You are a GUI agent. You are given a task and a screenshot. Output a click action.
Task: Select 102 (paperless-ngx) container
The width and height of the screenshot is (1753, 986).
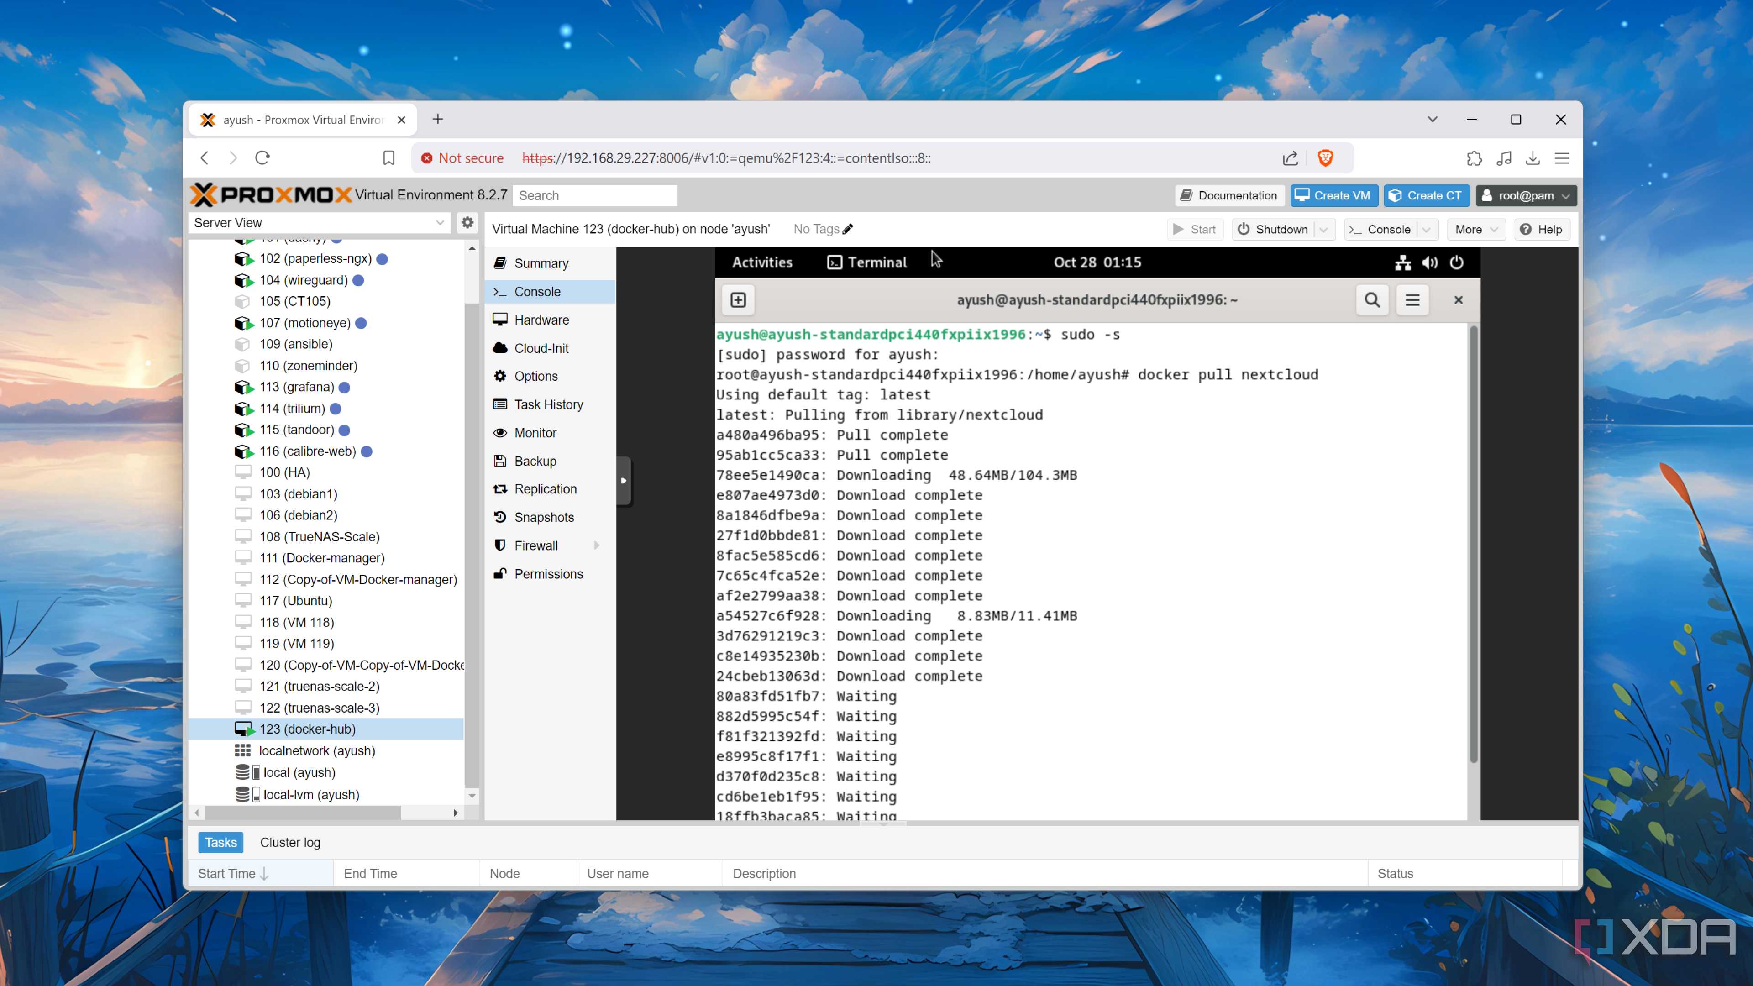(327, 258)
